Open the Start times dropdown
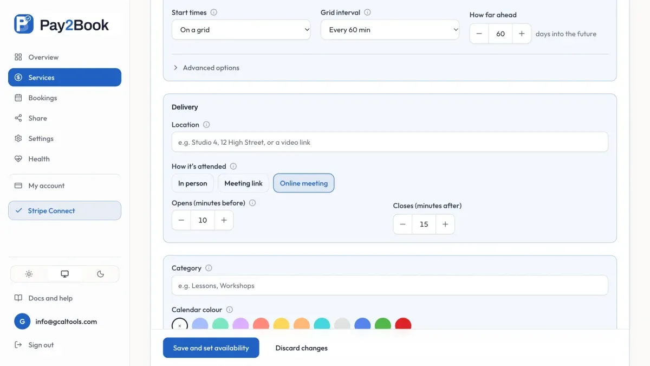 [241, 30]
